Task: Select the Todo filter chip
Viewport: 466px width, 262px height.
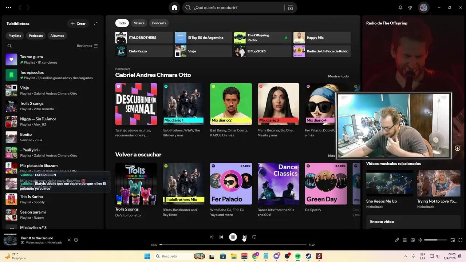Action: 122,23
